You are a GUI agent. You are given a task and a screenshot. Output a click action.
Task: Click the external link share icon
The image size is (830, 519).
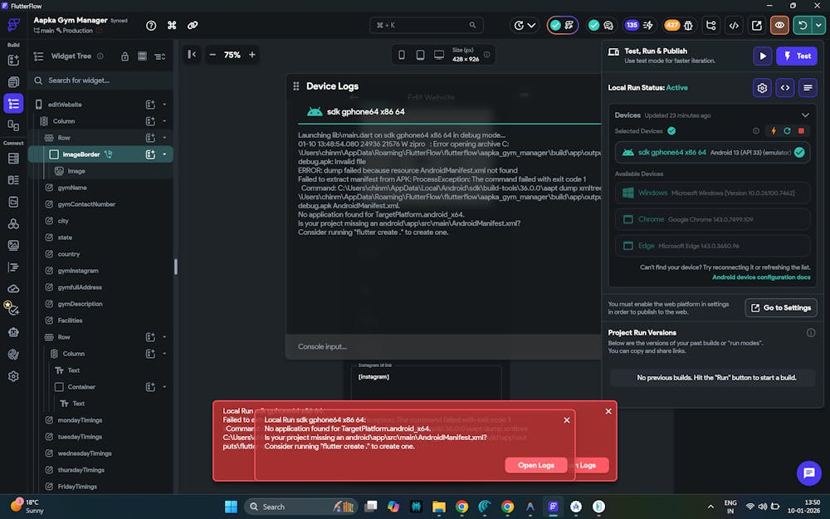click(x=757, y=26)
